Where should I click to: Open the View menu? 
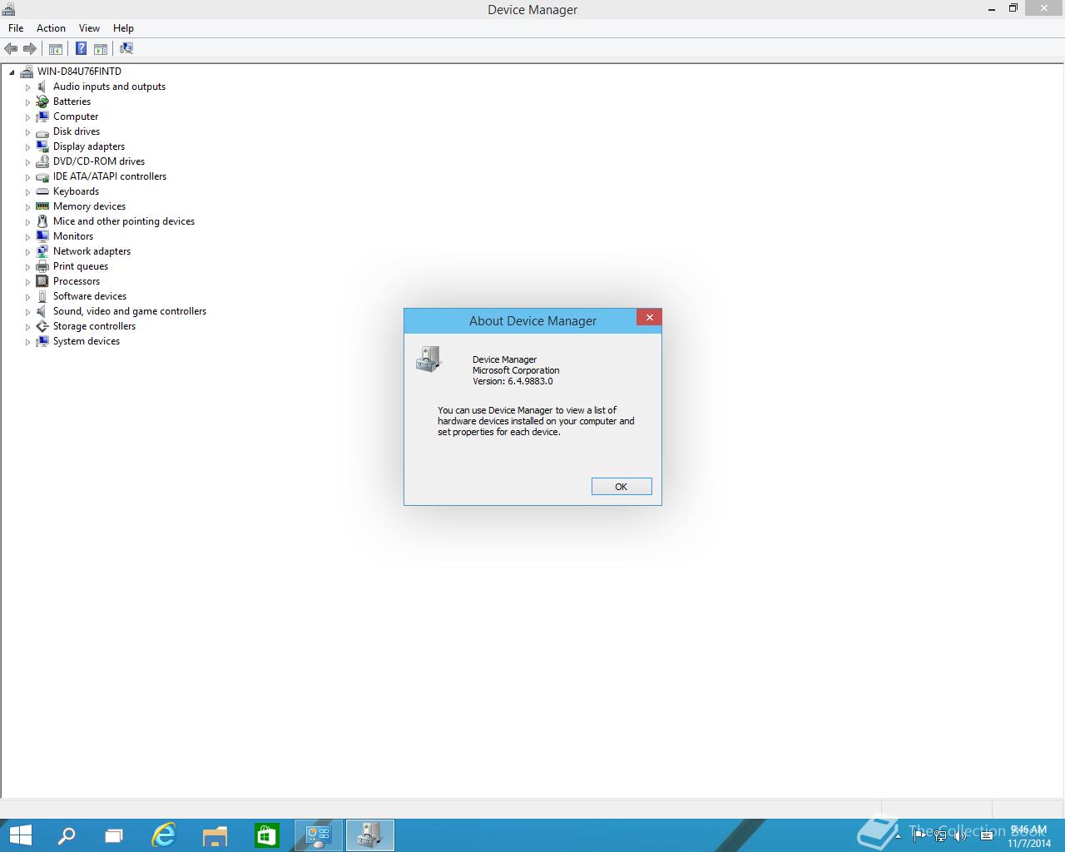(89, 28)
